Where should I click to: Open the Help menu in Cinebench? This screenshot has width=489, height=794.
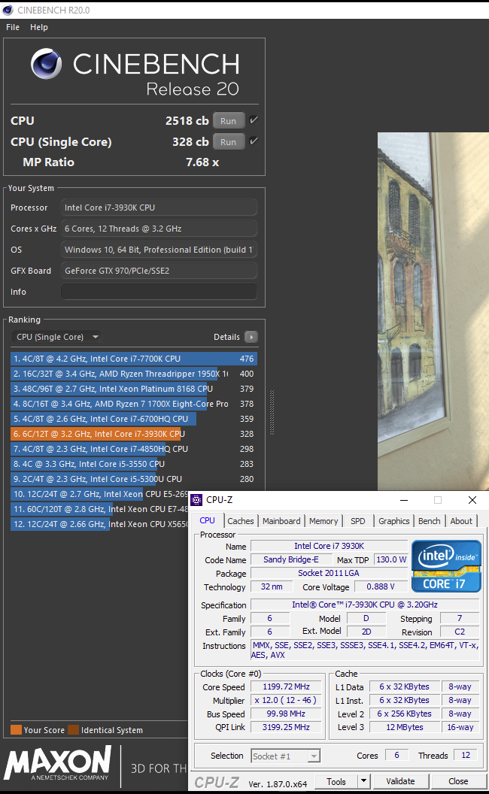(x=39, y=27)
